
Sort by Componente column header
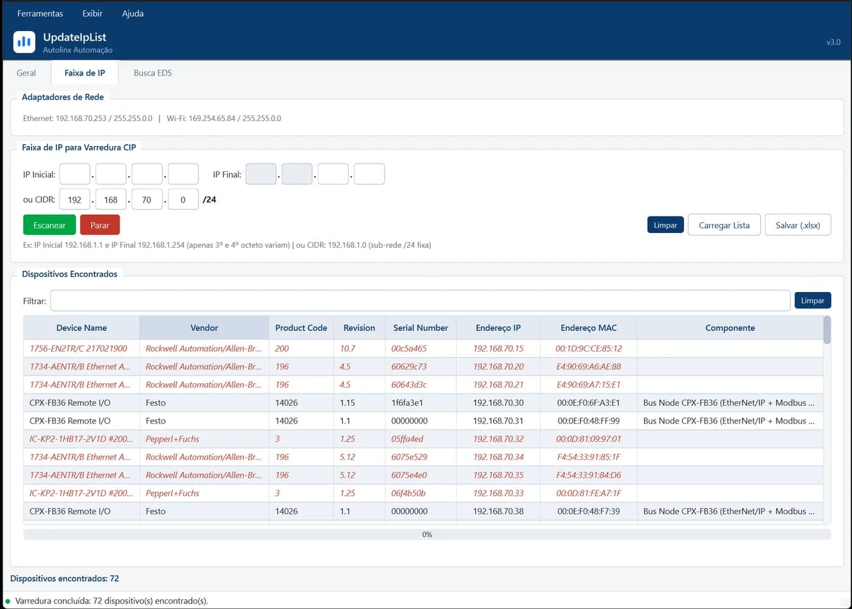[x=730, y=328]
